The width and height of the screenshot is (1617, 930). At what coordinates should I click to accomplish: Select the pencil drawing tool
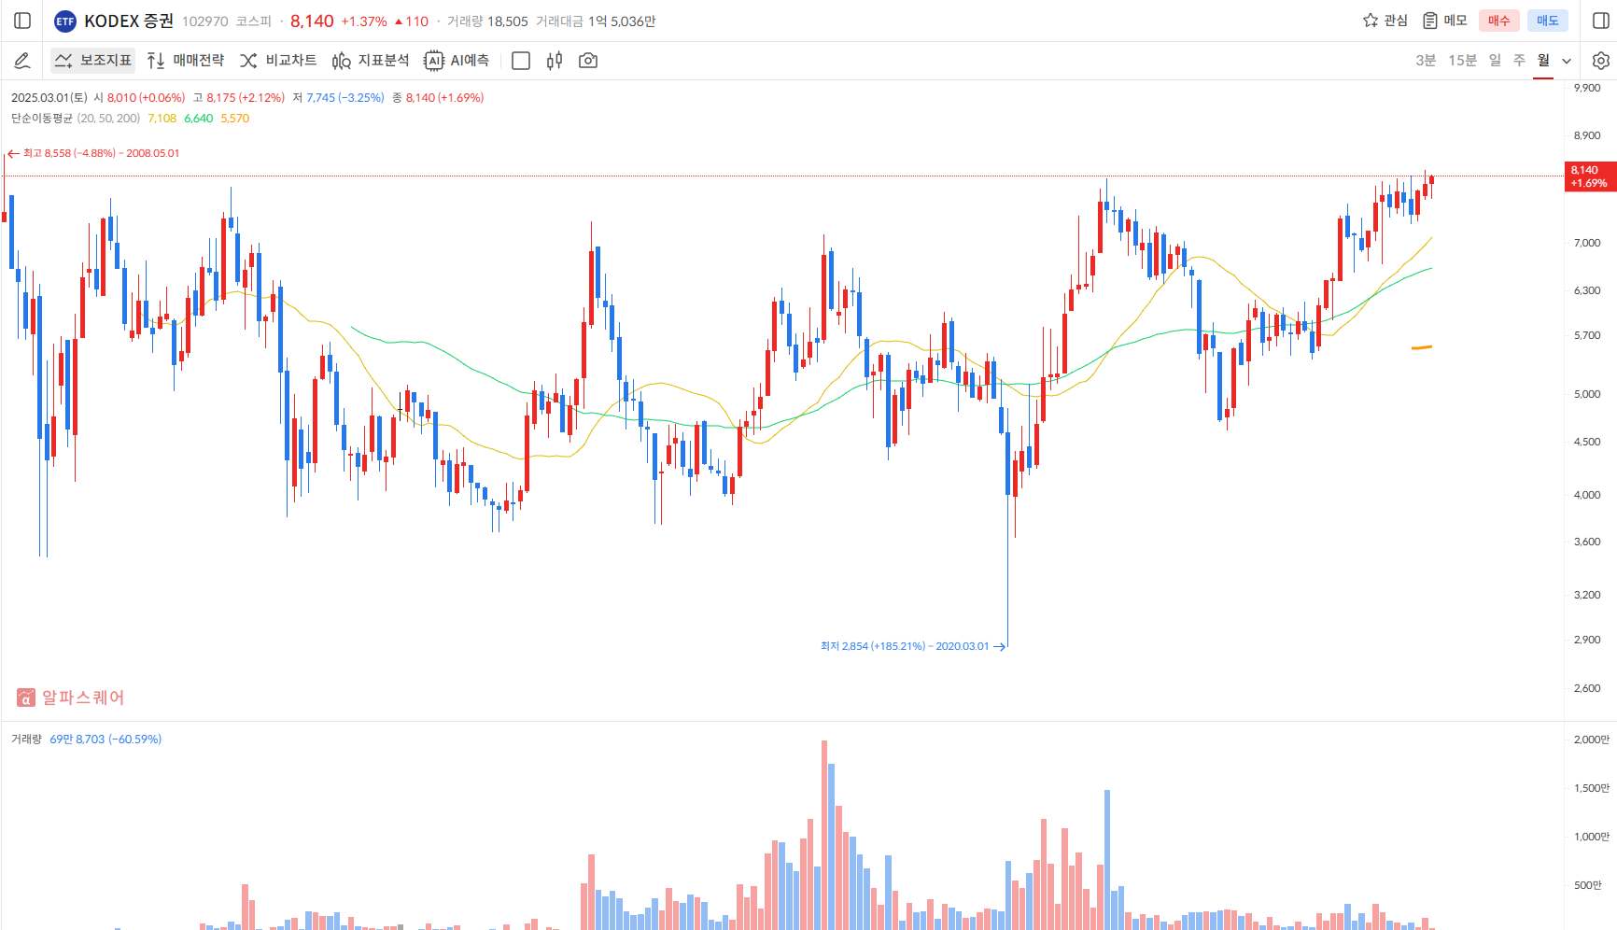(22, 61)
